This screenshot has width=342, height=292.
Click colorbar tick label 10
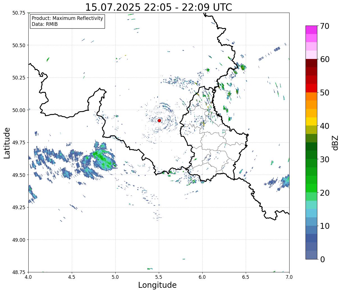coord(325,226)
